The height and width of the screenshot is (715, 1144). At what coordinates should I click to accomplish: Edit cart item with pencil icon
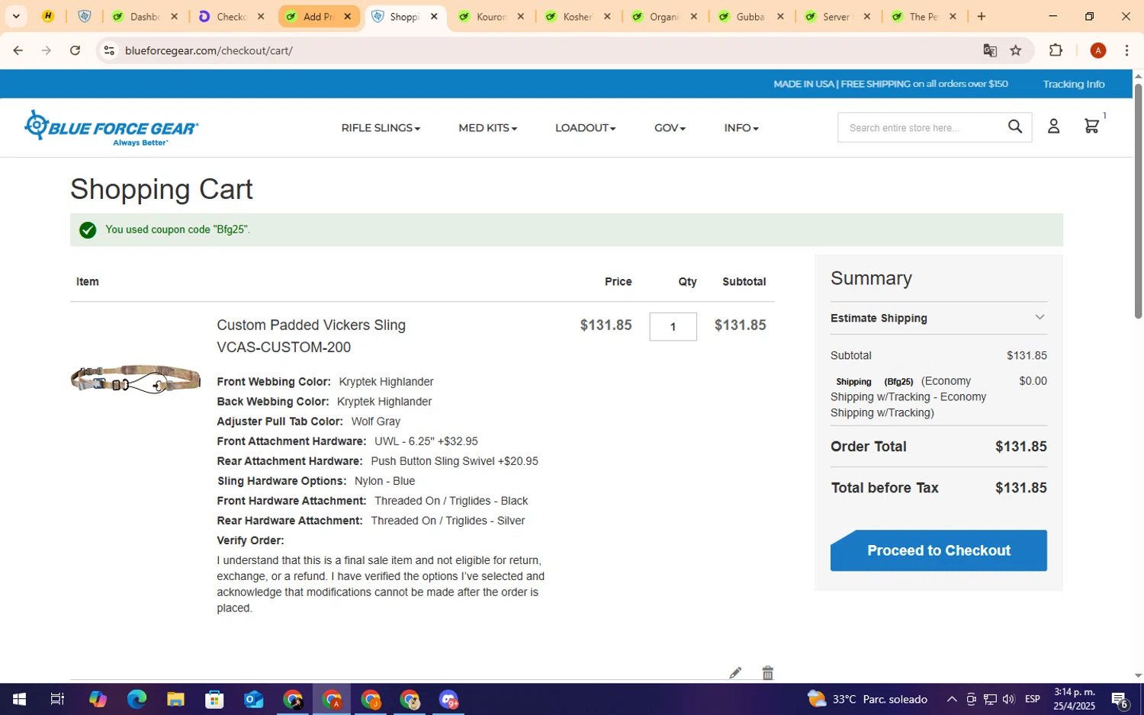coord(735,672)
